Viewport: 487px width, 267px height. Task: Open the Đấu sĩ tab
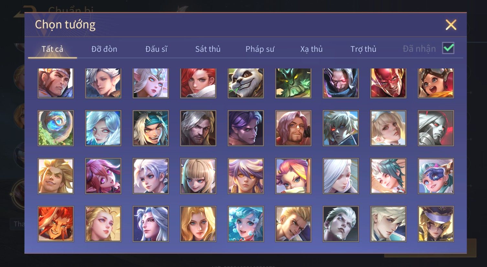point(156,49)
